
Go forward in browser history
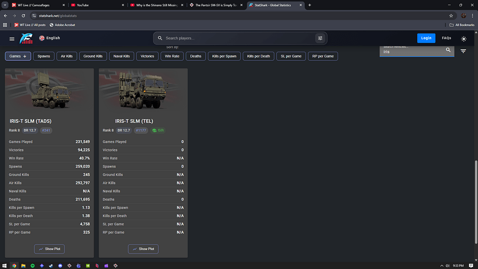coord(14,16)
